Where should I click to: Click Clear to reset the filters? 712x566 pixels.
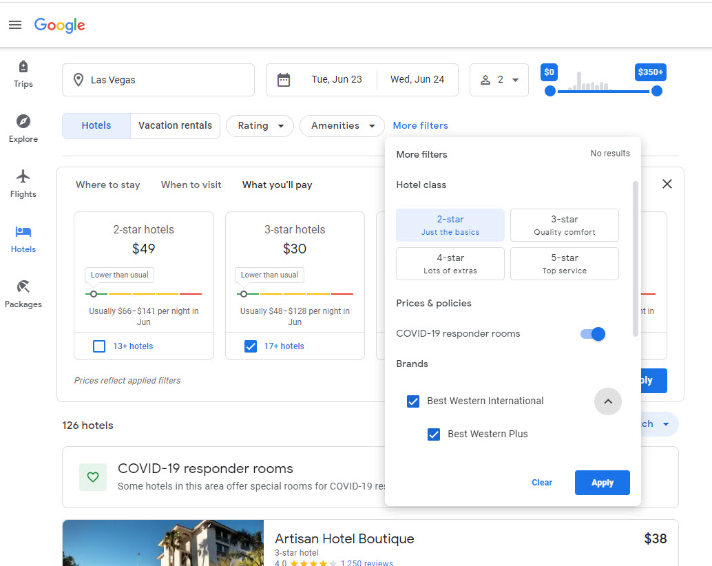point(542,483)
